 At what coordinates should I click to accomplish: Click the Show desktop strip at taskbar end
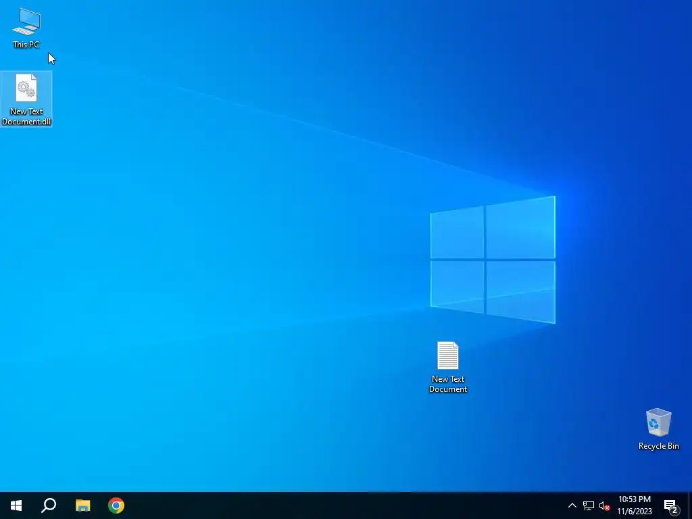click(x=690, y=505)
